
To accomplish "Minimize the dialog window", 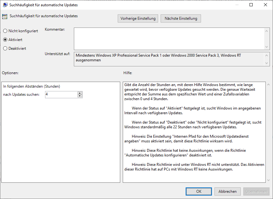I will [x=237, y=5].
